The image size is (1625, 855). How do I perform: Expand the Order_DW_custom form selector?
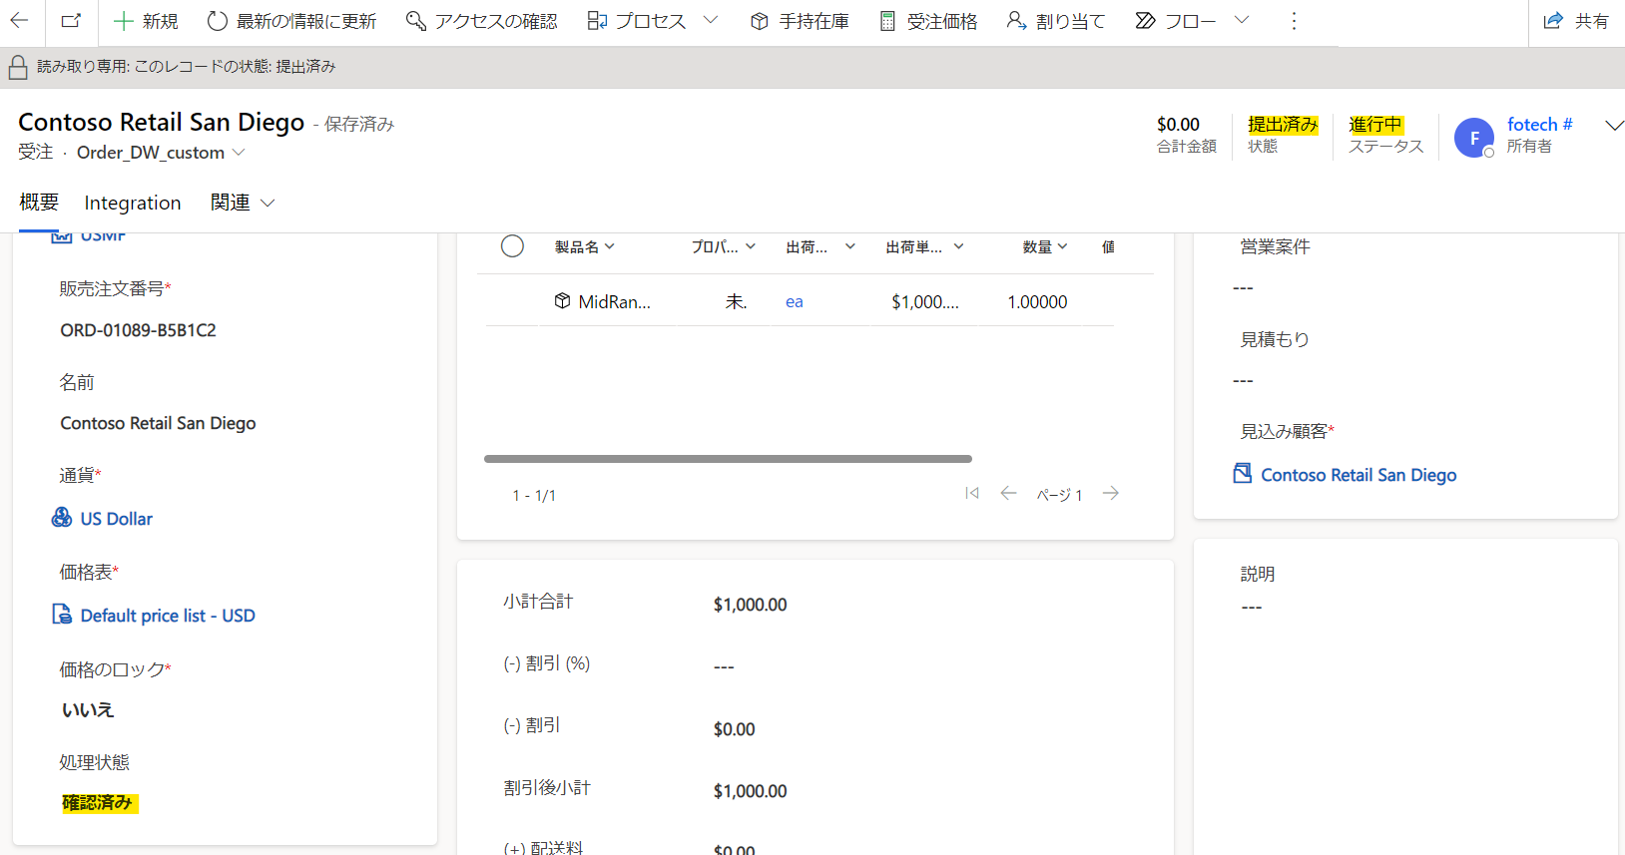(x=239, y=153)
